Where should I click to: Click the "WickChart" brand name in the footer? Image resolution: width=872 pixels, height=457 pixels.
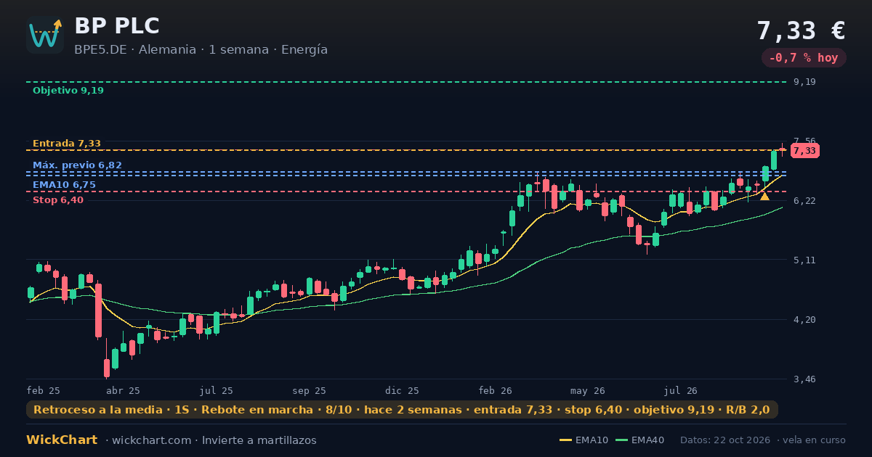[x=62, y=440]
